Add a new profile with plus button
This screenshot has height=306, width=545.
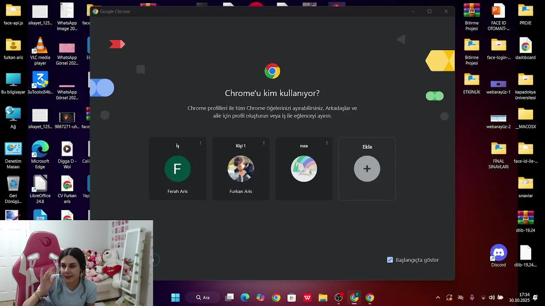367,169
